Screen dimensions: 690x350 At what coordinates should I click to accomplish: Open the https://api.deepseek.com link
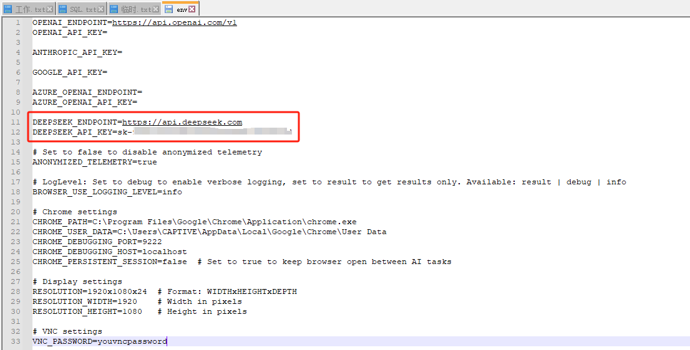182,122
